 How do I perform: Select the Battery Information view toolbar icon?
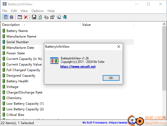pos(6,17)
